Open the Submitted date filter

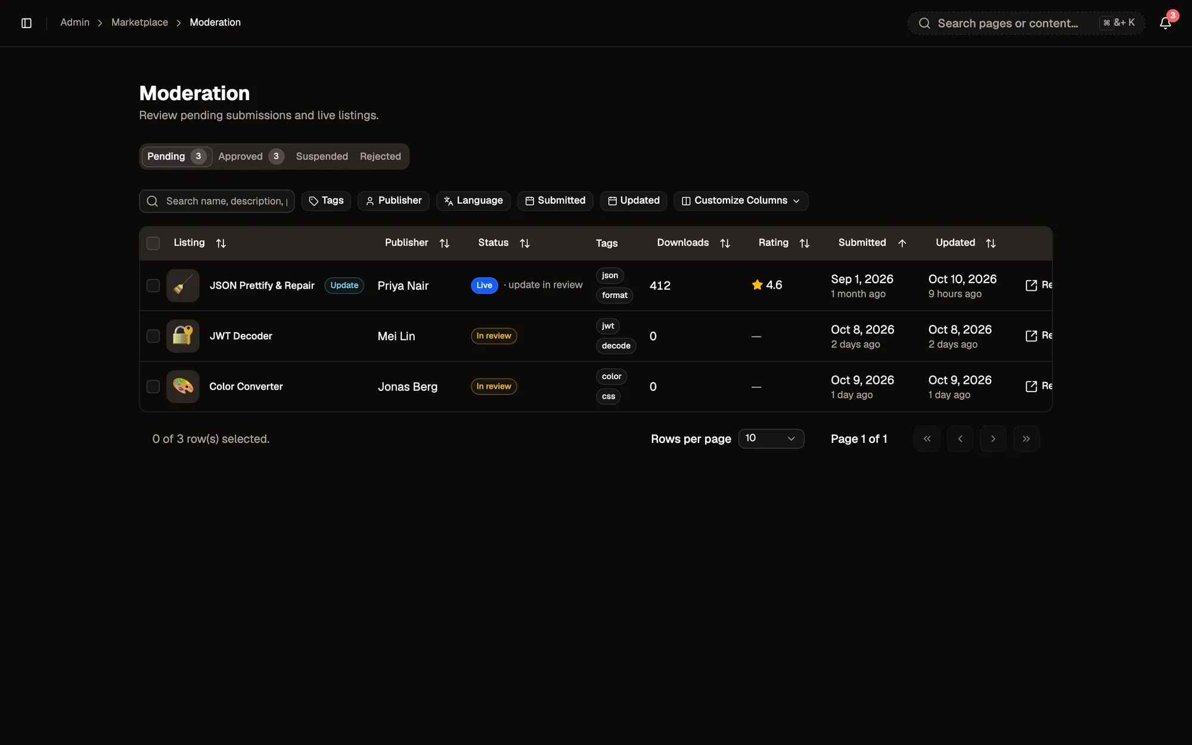(555, 201)
